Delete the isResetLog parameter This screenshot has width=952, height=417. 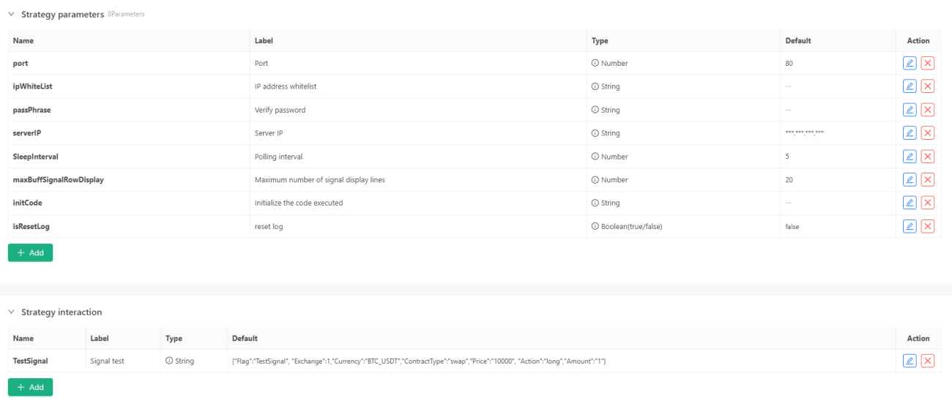coord(927,226)
